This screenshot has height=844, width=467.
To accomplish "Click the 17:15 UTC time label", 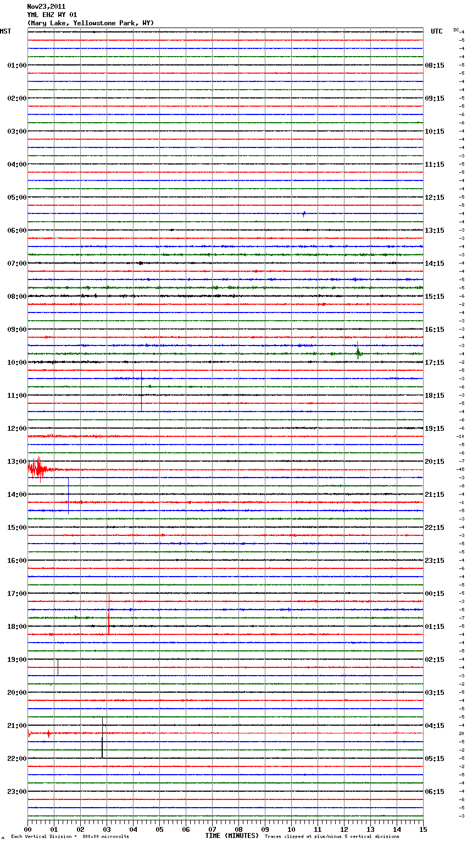I will coord(435,363).
